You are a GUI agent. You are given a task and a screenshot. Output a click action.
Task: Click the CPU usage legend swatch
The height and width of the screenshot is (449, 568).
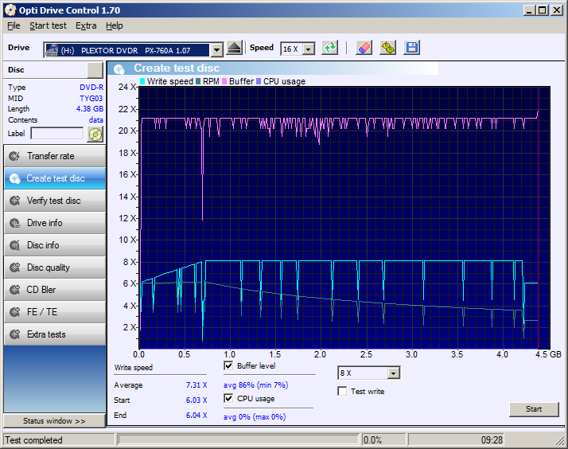click(259, 81)
